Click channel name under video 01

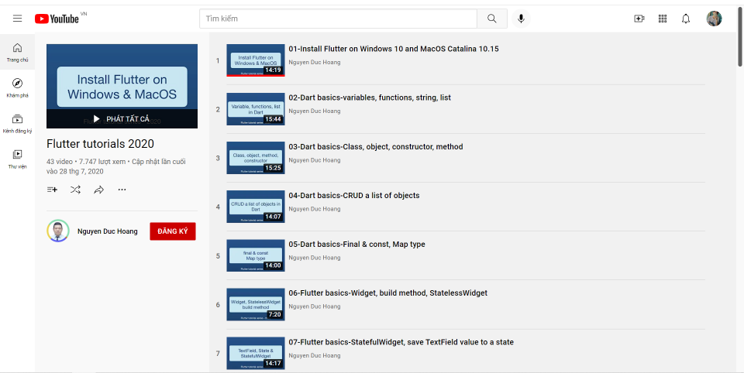[315, 62]
